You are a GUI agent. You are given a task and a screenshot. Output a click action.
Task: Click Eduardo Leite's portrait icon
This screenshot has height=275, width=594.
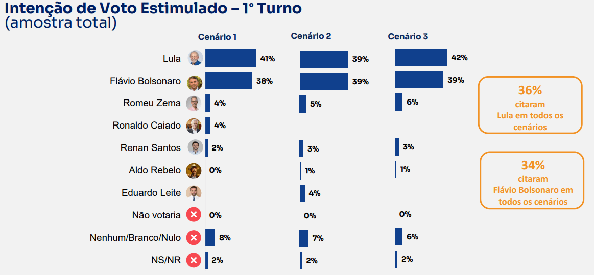pyautogui.click(x=194, y=193)
